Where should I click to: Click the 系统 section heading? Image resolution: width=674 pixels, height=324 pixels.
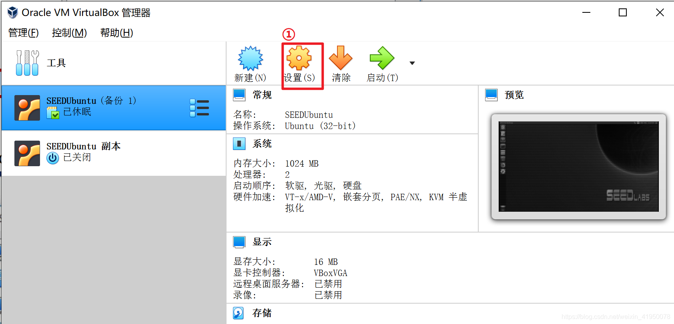click(x=262, y=144)
